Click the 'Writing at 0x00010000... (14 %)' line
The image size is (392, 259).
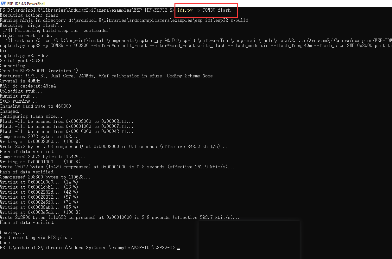[x=39, y=182]
